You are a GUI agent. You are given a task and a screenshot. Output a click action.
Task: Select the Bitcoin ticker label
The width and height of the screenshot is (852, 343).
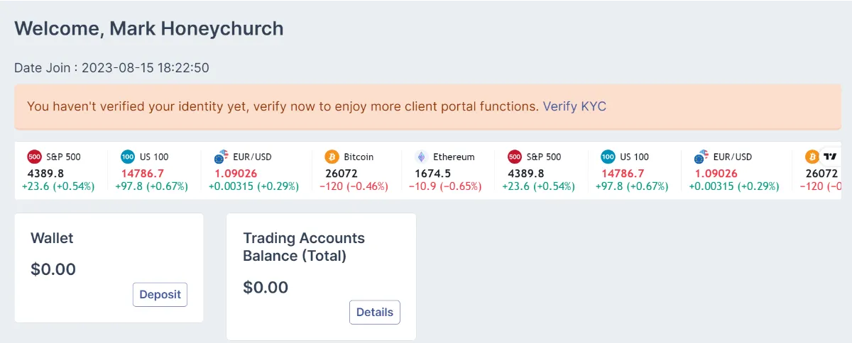pos(359,157)
